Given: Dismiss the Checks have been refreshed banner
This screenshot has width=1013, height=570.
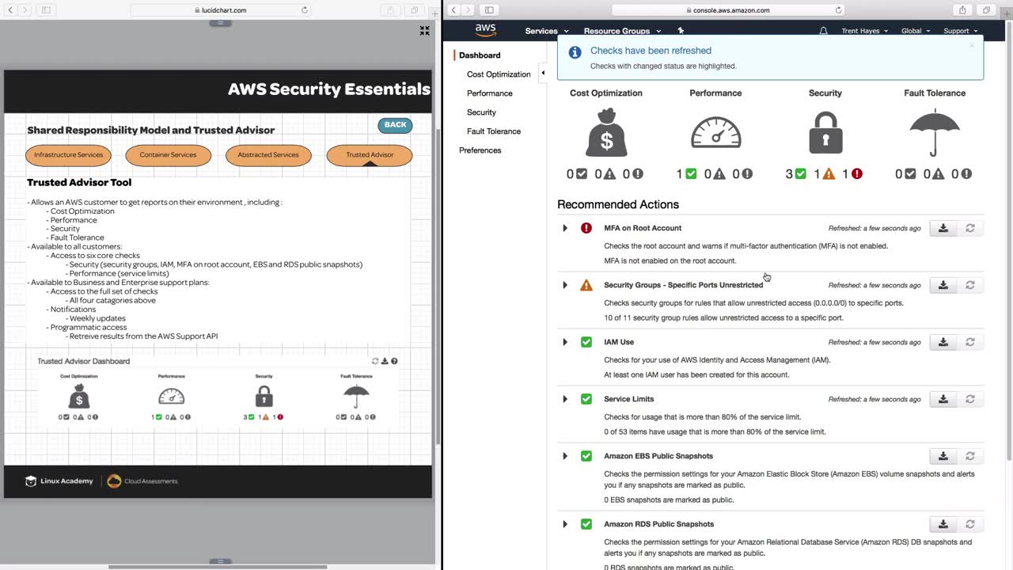Looking at the screenshot, I should pos(972,45).
